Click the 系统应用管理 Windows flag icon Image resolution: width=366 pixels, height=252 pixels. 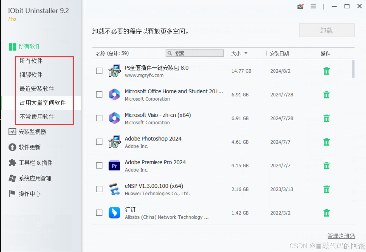12,178
